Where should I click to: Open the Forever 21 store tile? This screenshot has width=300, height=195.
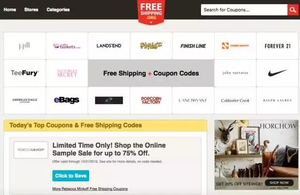pos(277,46)
